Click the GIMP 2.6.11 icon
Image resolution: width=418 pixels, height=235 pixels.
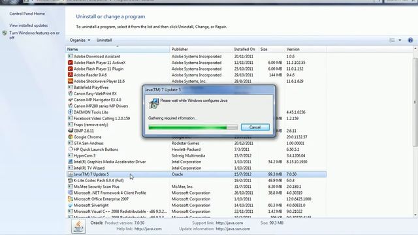pyautogui.click(x=70, y=131)
